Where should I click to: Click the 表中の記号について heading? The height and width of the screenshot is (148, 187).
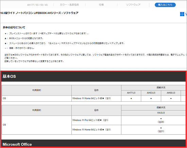click(x=14, y=28)
